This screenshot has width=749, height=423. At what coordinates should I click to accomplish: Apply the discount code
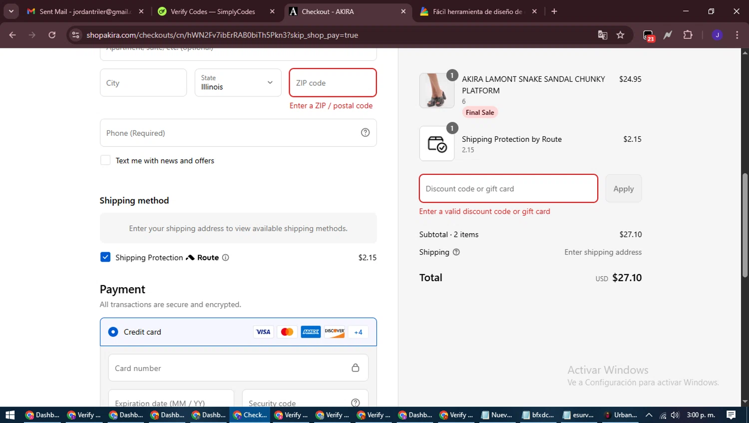(x=624, y=189)
